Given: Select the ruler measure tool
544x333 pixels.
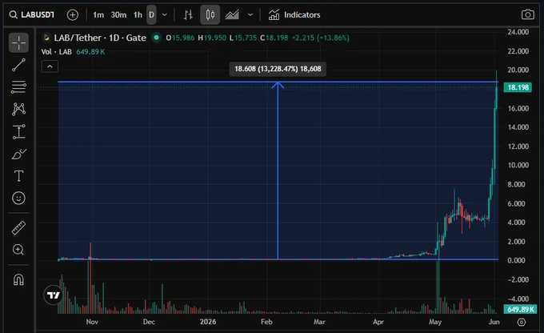Looking at the screenshot, I should 18,228.
